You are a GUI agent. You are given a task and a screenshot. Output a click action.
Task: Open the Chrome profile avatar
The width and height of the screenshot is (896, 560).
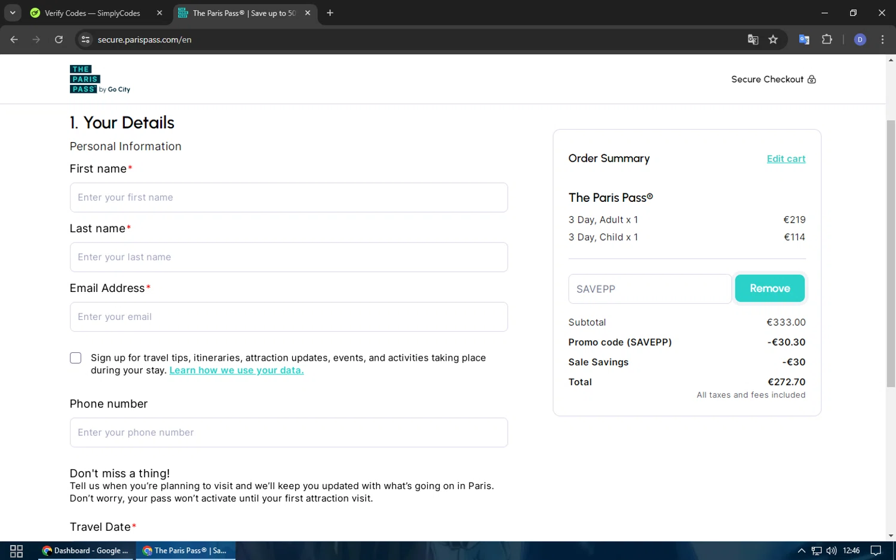(x=860, y=39)
